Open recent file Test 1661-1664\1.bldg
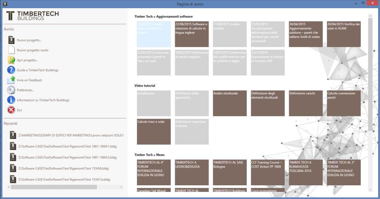 click(68, 146)
